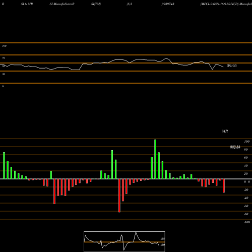This screenshot has height=252, width=252.
Task: Click the histogram axis label 40
Action: (246, 166)
